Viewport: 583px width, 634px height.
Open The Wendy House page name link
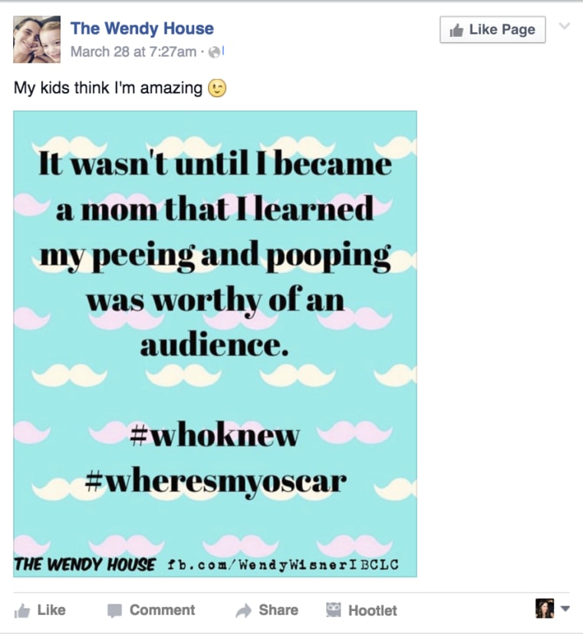[x=142, y=28]
